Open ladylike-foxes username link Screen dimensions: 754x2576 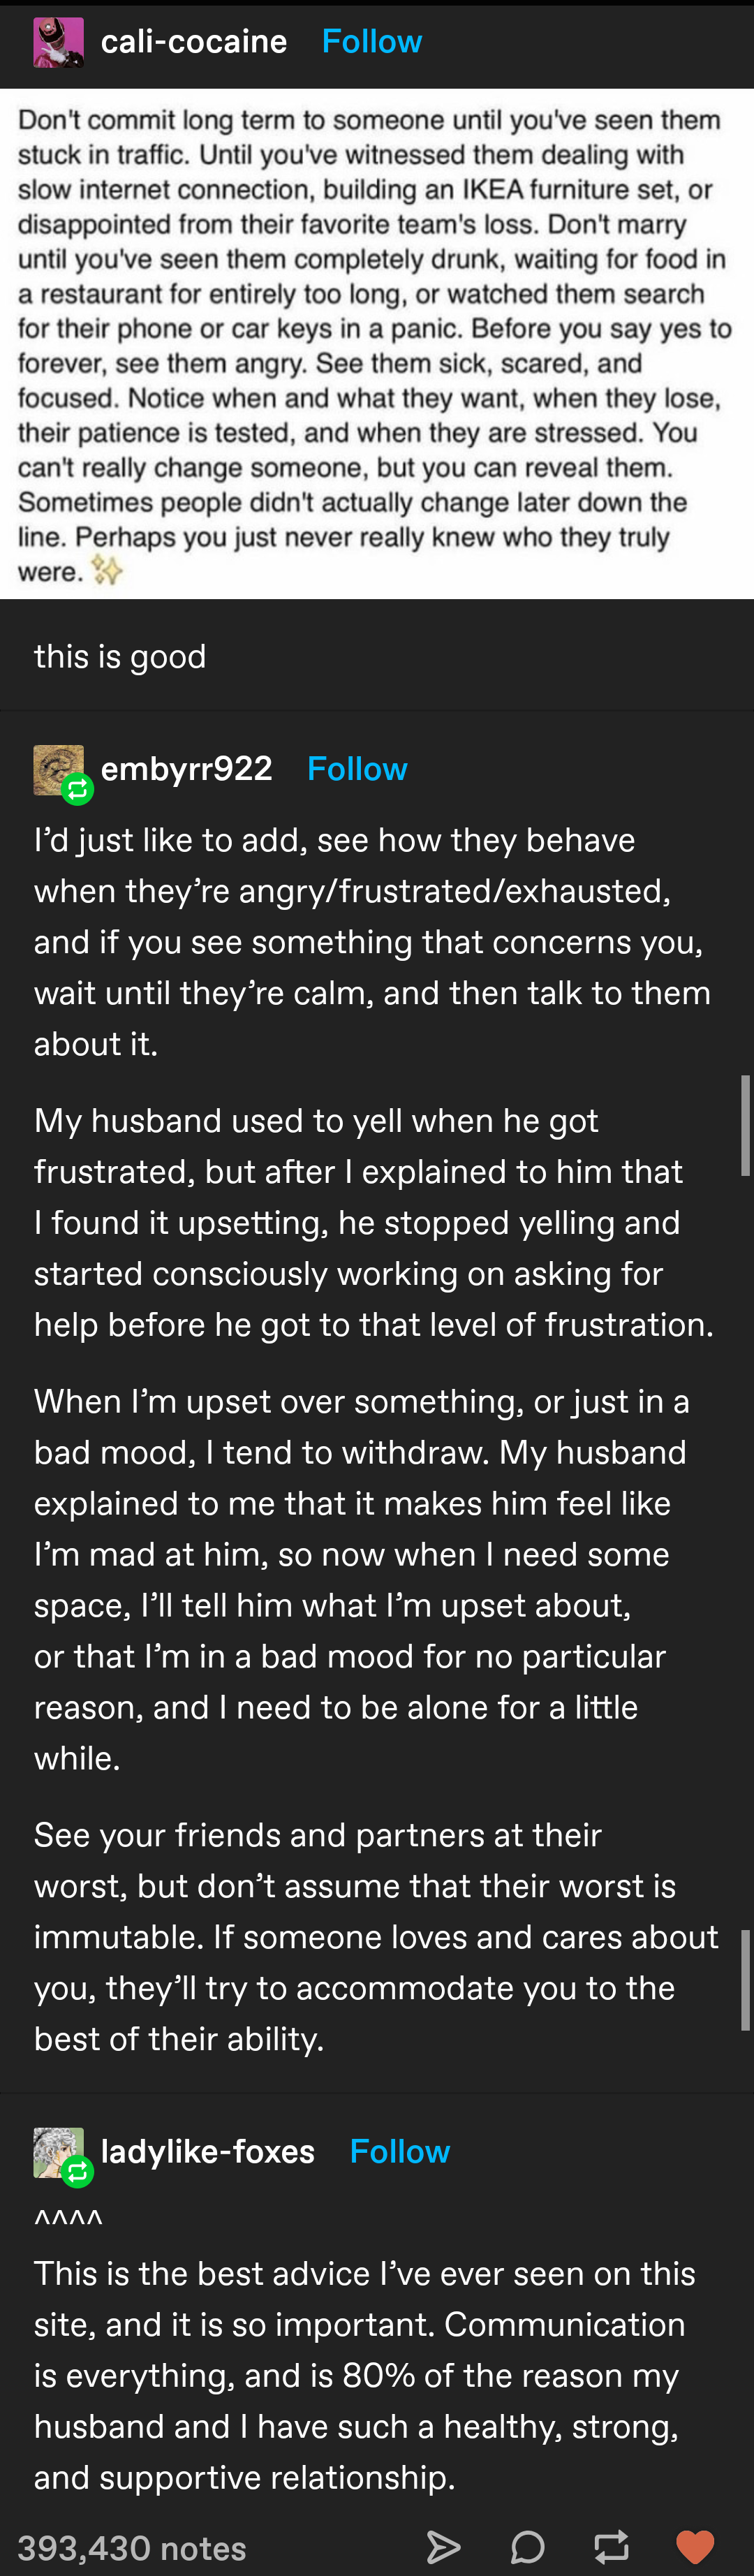click(208, 2151)
